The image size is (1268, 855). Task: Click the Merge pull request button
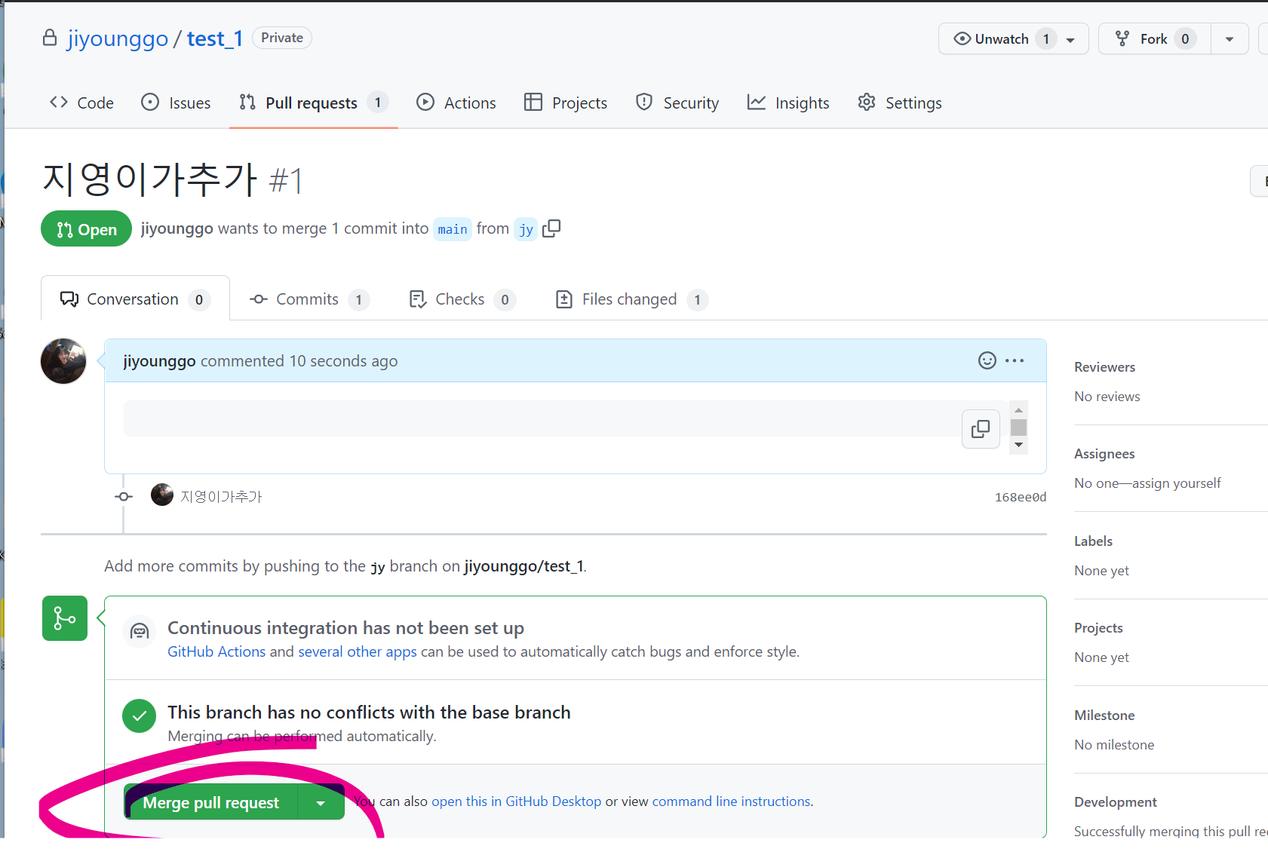pyautogui.click(x=211, y=803)
